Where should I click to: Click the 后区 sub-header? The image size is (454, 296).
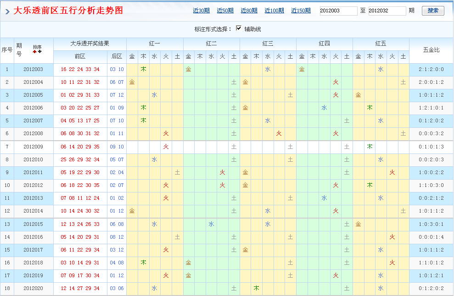coord(117,56)
